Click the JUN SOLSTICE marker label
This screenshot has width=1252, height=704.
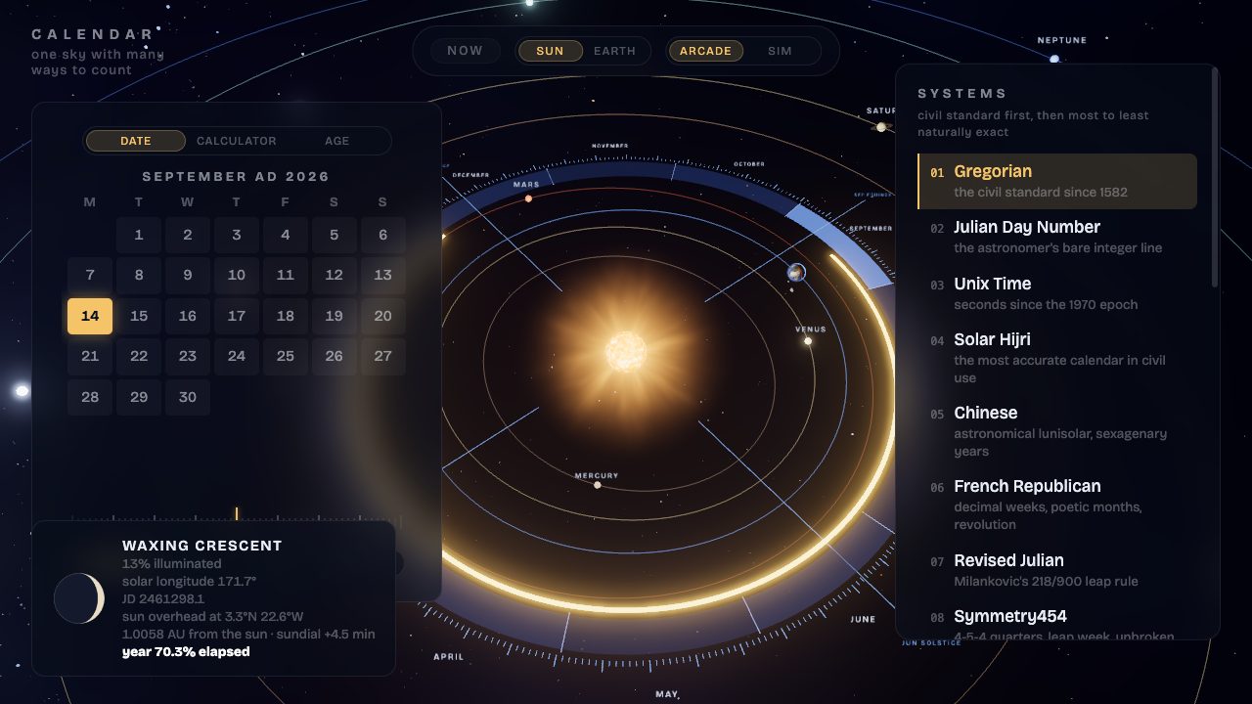tap(931, 642)
